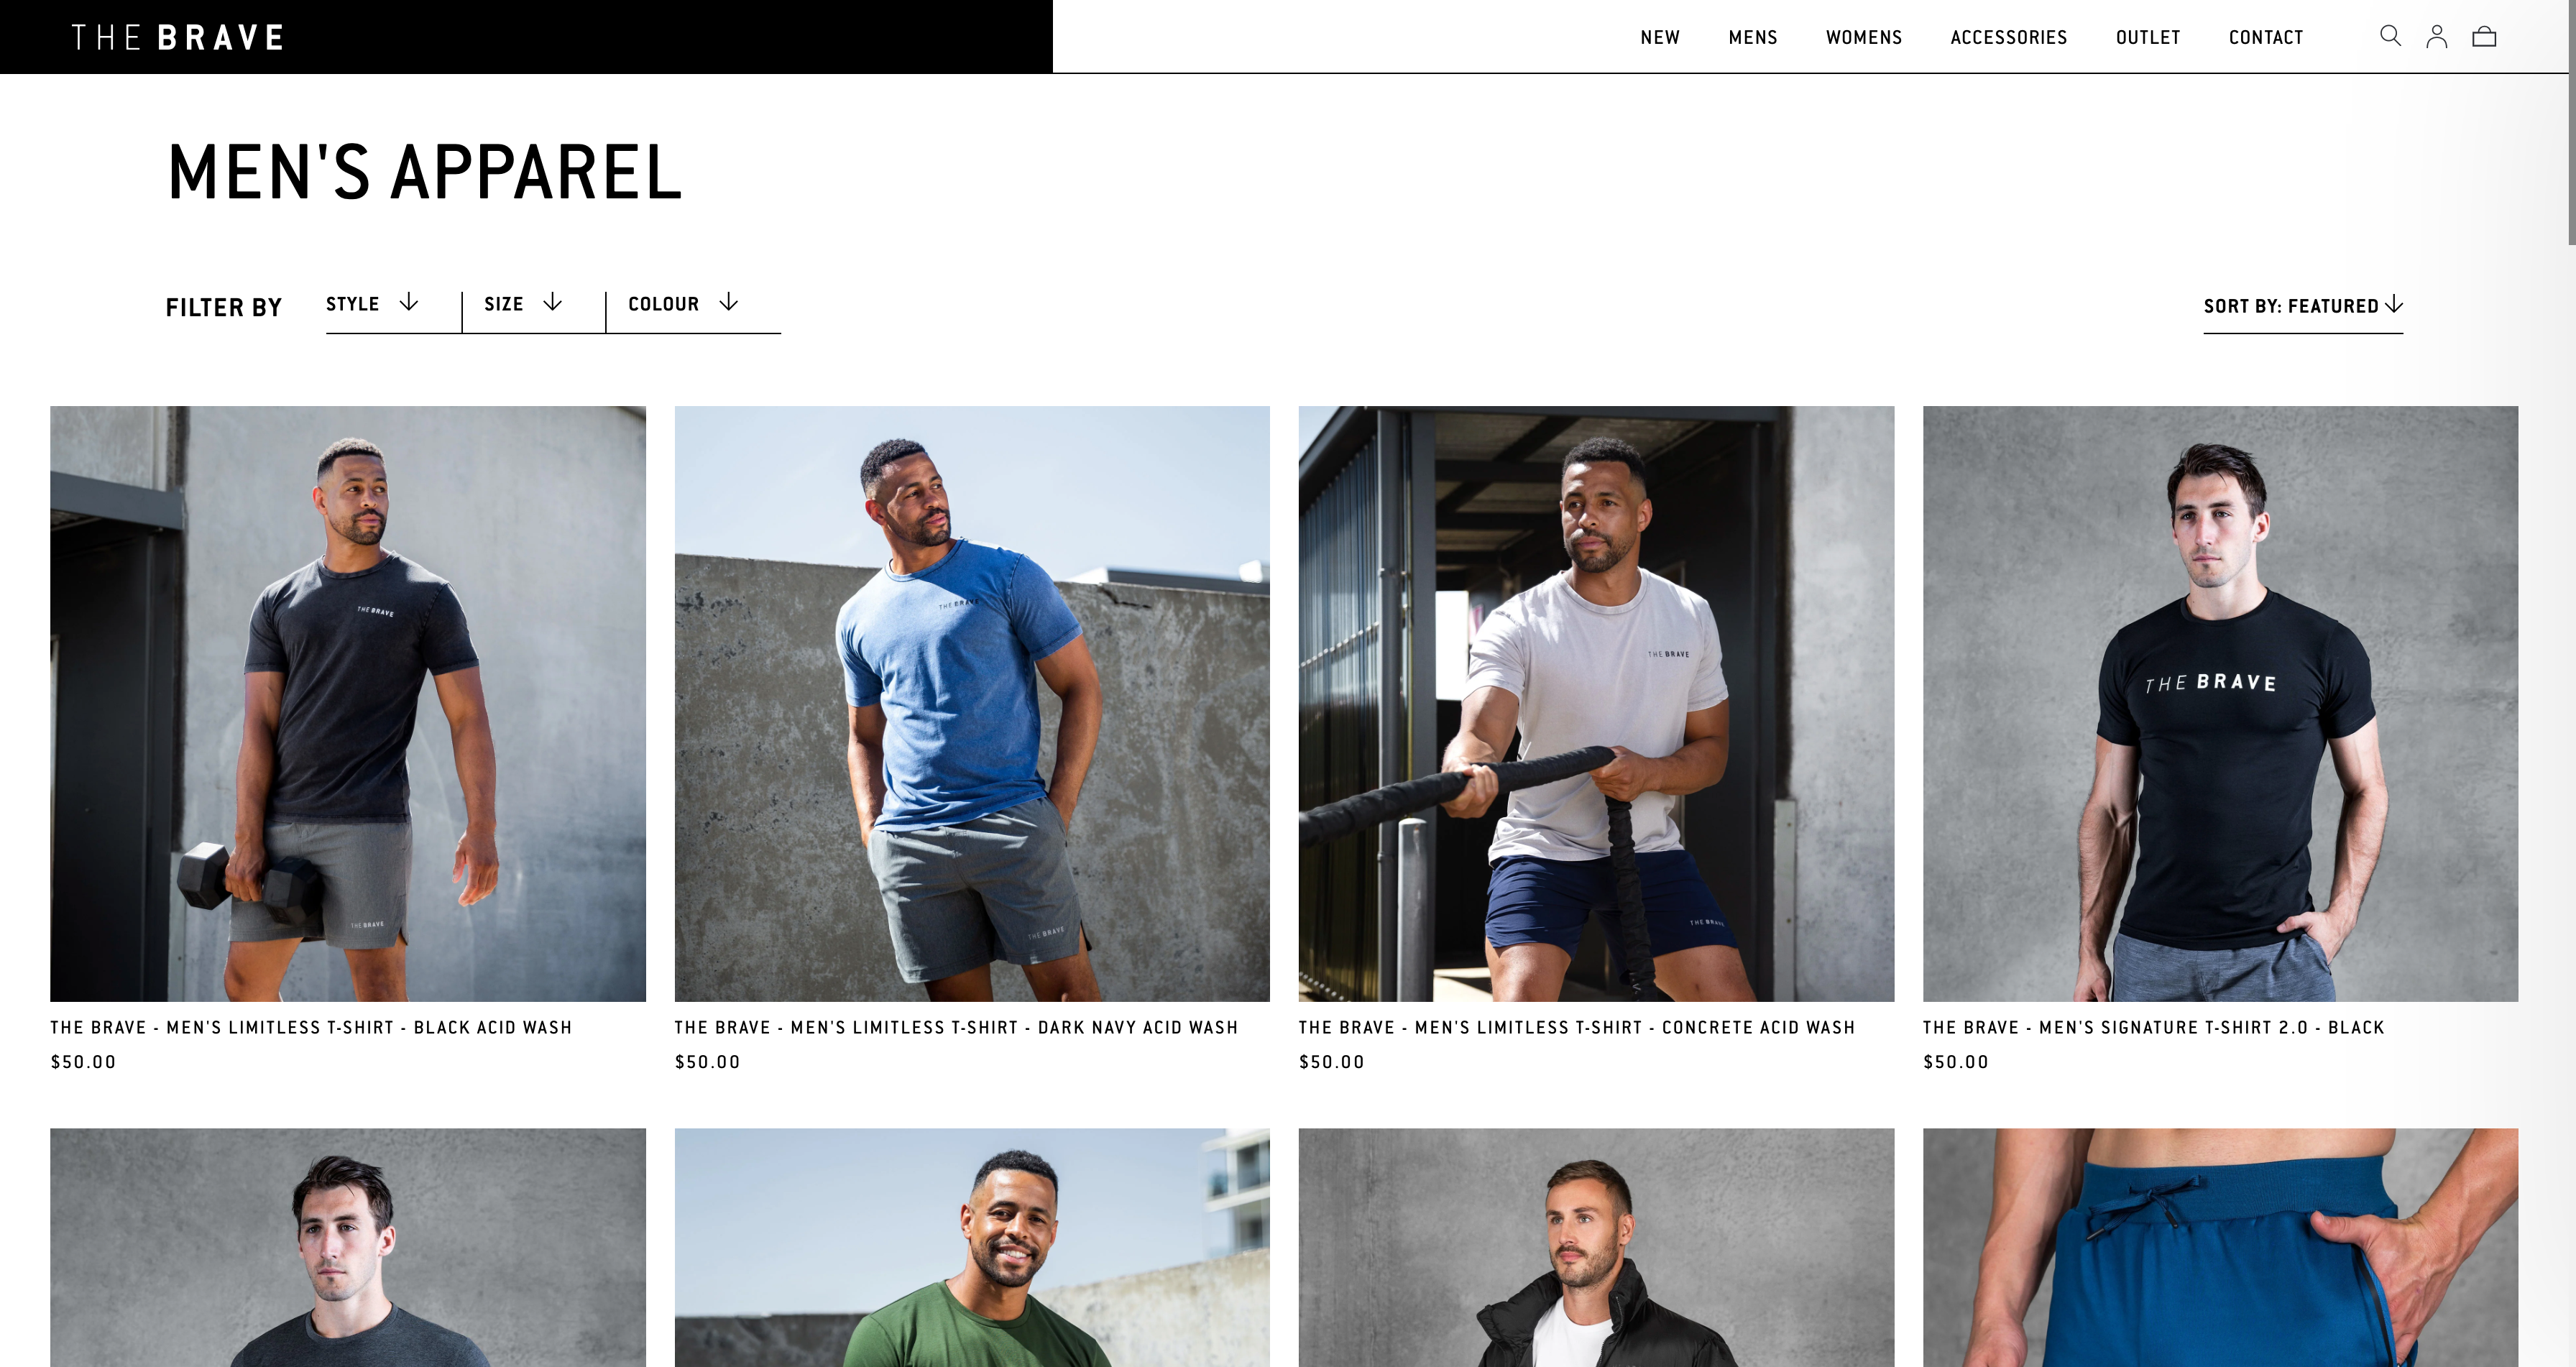
Task: Click the arrow next to Sort By Featured
Action: [x=2394, y=304]
